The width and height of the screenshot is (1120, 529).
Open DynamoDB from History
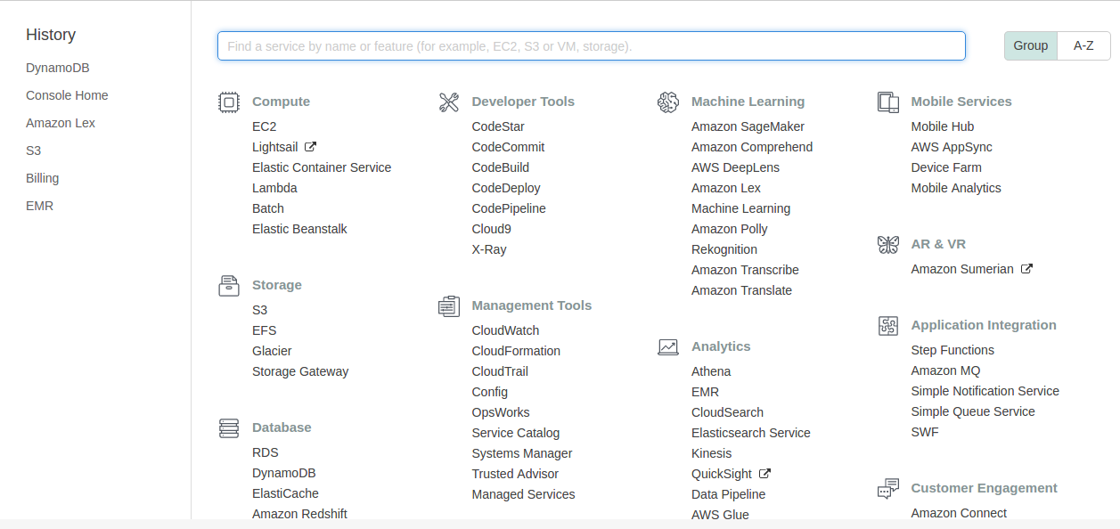tap(58, 68)
